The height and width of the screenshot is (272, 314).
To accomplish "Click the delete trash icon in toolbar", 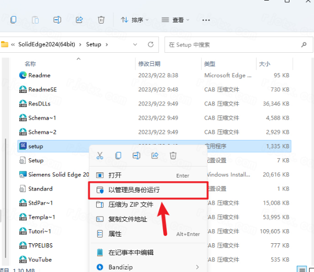I will coord(101,20).
